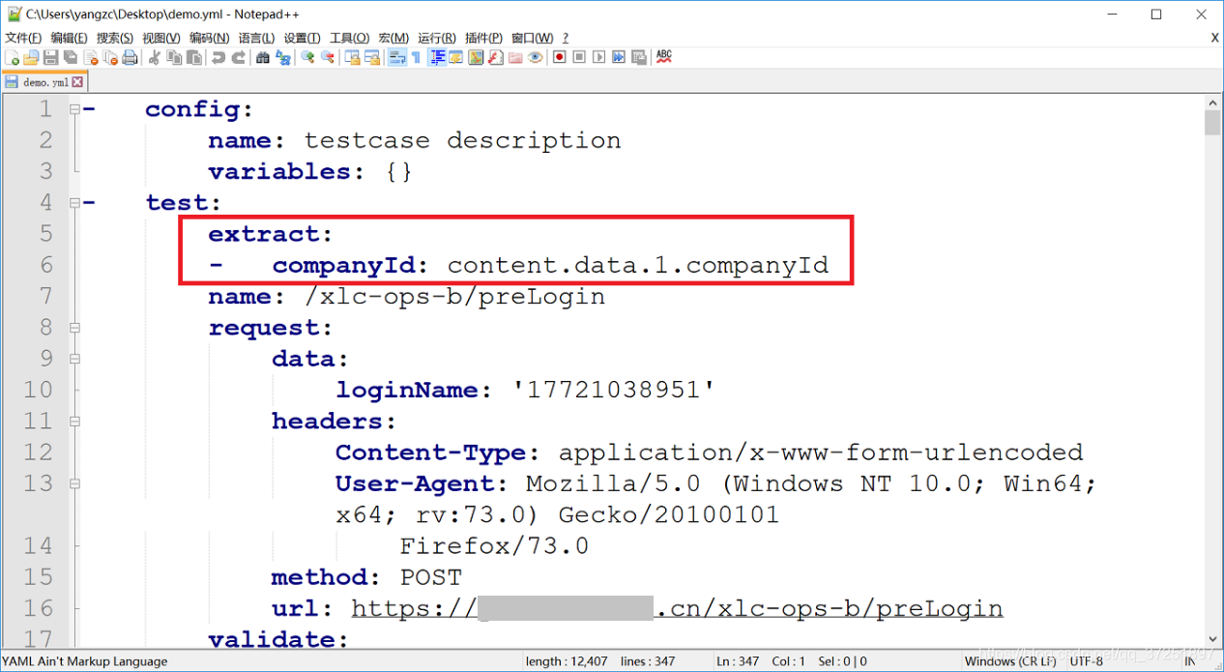This screenshot has width=1224, height=672.
Task: Open Folder as Workspace icon
Action: (515, 58)
